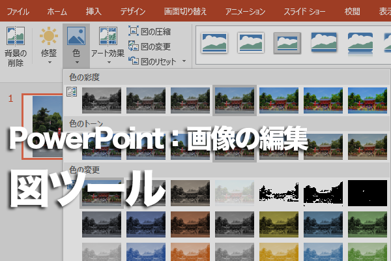391x261 pixels.
Task: Apply the Sepia recolor thumbnail
Action: (x=190, y=193)
